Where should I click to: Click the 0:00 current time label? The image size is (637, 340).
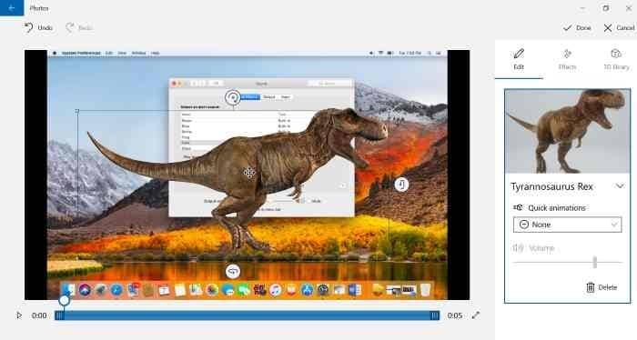(x=39, y=315)
